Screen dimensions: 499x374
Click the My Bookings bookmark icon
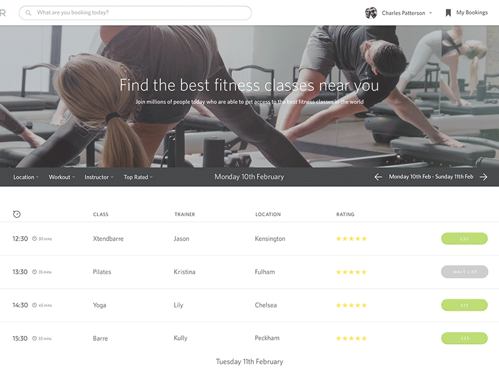pyautogui.click(x=447, y=12)
